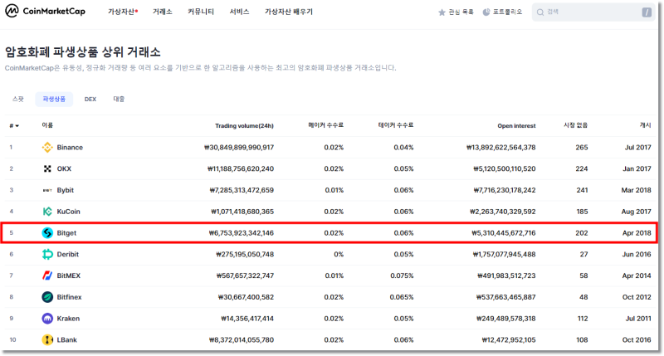The width and height of the screenshot is (664, 356).
Task: Select Bitfinex taker fee 0.065%
Action: (402, 297)
